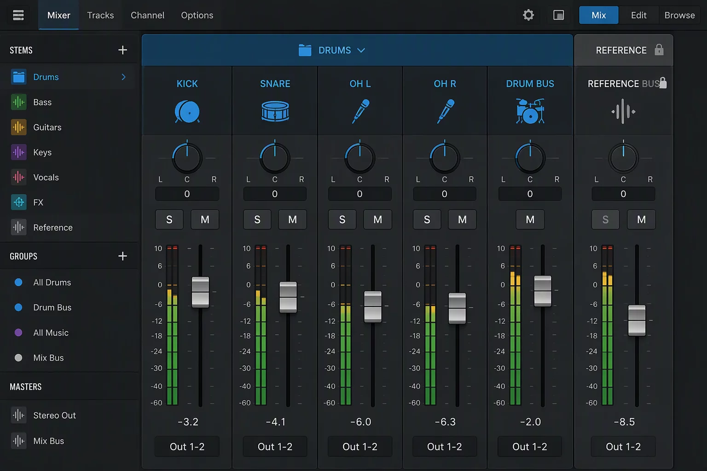Click the REFERENCE BUS volume fader handle
The height and width of the screenshot is (471, 707).
[x=637, y=320]
